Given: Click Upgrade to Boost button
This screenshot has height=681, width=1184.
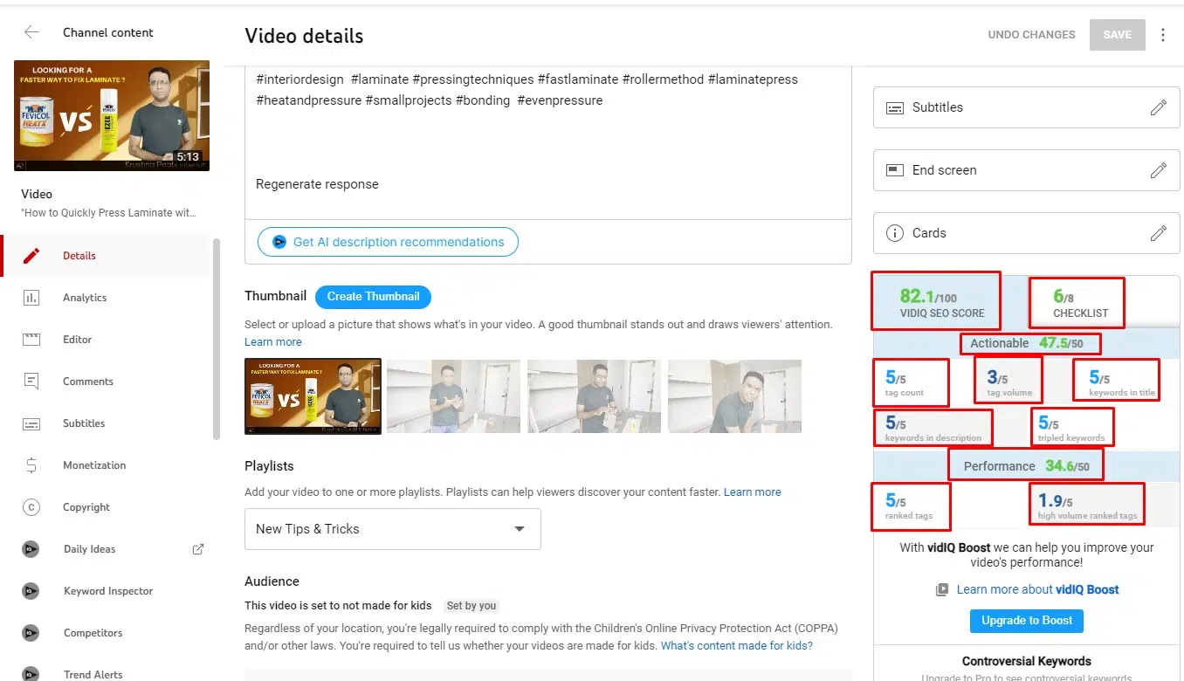Looking at the screenshot, I should click(1026, 621).
